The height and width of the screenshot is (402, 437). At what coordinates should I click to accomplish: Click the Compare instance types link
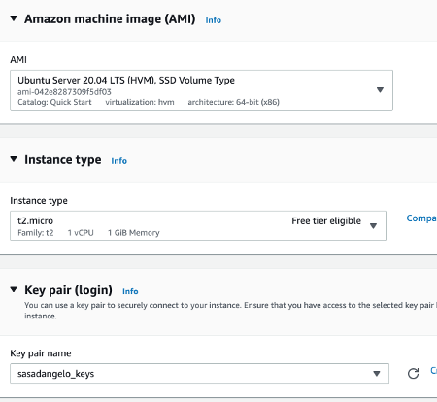[x=421, y=218]
